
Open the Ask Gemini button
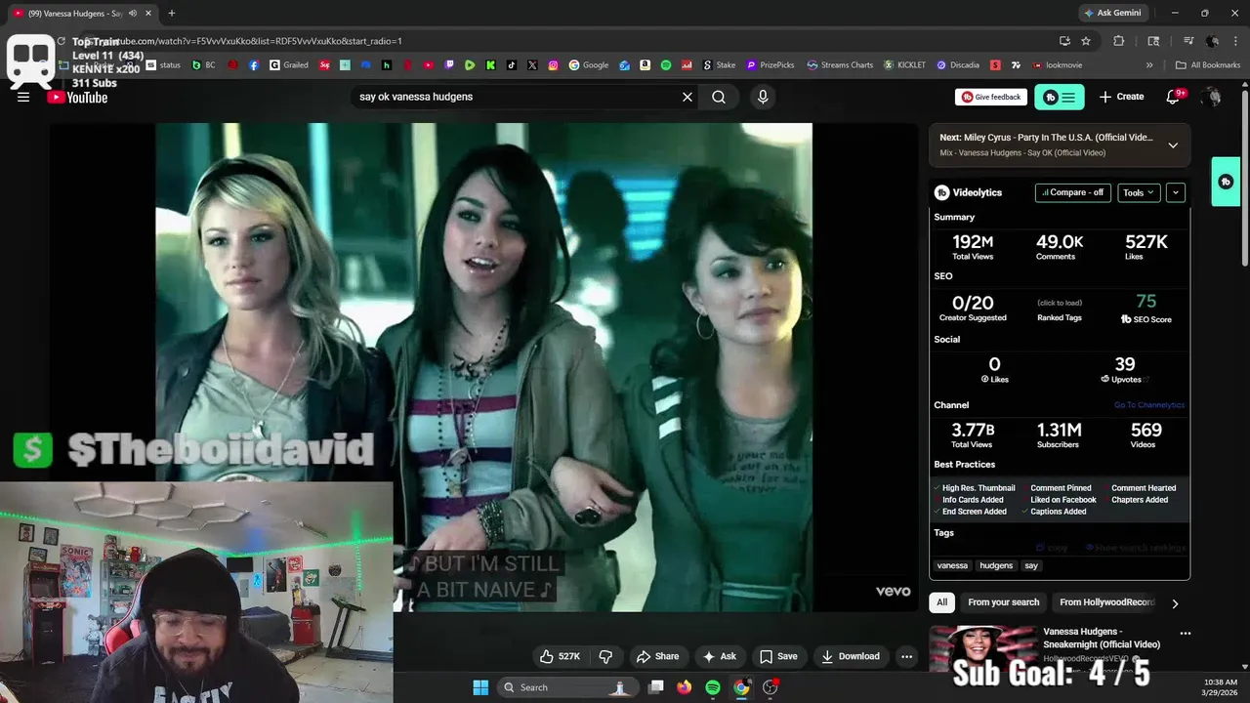(1111, 14)
